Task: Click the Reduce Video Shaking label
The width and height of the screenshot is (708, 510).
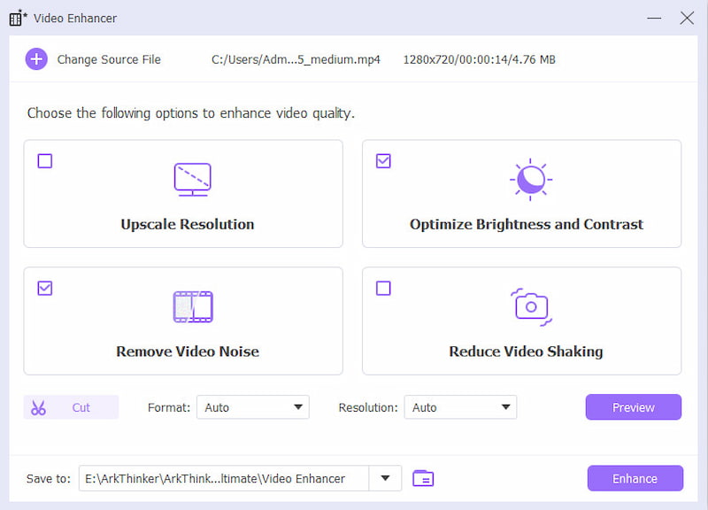Action: [526, 352]
